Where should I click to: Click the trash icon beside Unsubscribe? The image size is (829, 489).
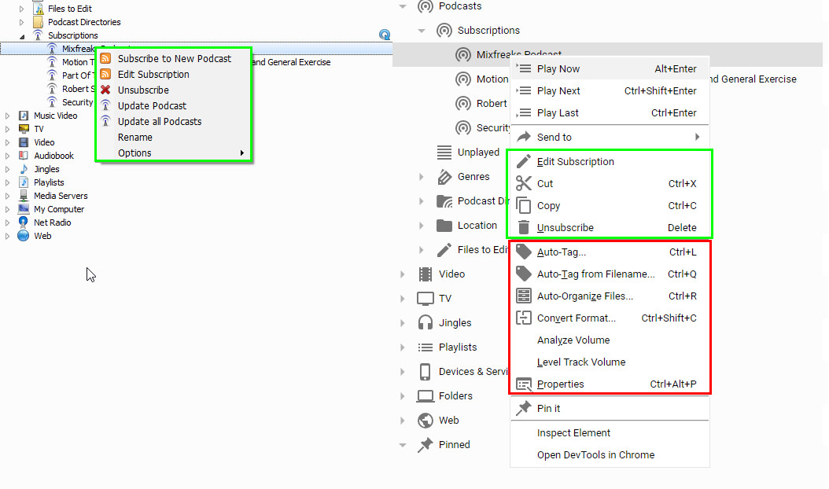[524, 227]
